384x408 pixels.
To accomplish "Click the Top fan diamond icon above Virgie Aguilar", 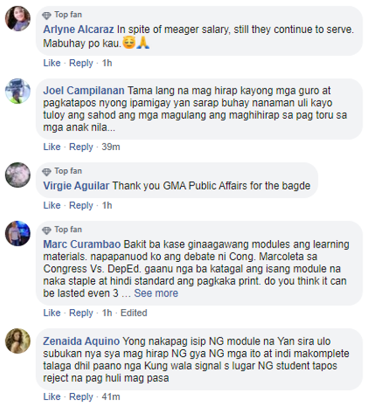I will coord(47,172).
